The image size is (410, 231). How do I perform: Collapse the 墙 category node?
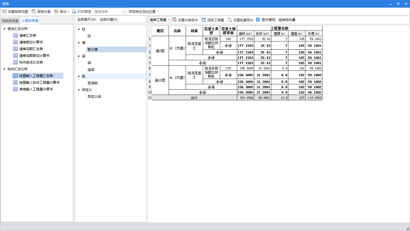click(x=79, y=43)
